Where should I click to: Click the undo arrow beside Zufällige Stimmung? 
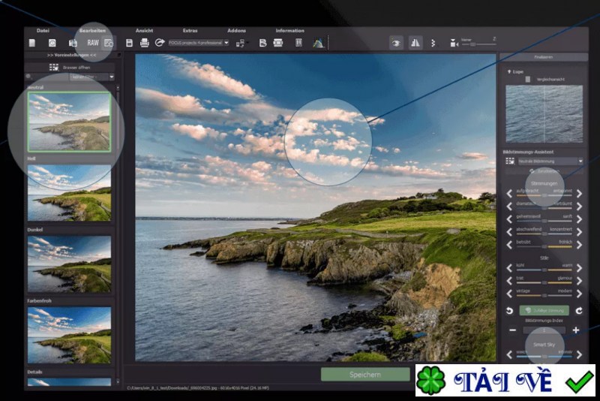[x=509, y=310]
